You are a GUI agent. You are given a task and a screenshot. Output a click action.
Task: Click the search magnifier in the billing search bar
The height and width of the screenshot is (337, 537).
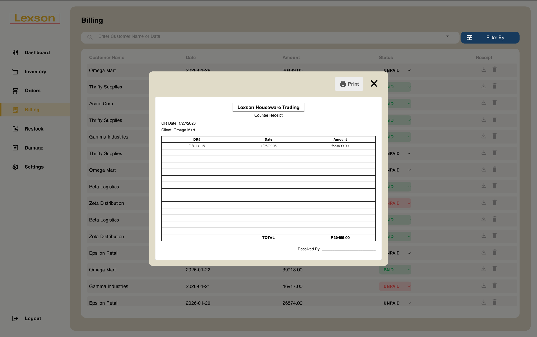[x=90, y=37]
